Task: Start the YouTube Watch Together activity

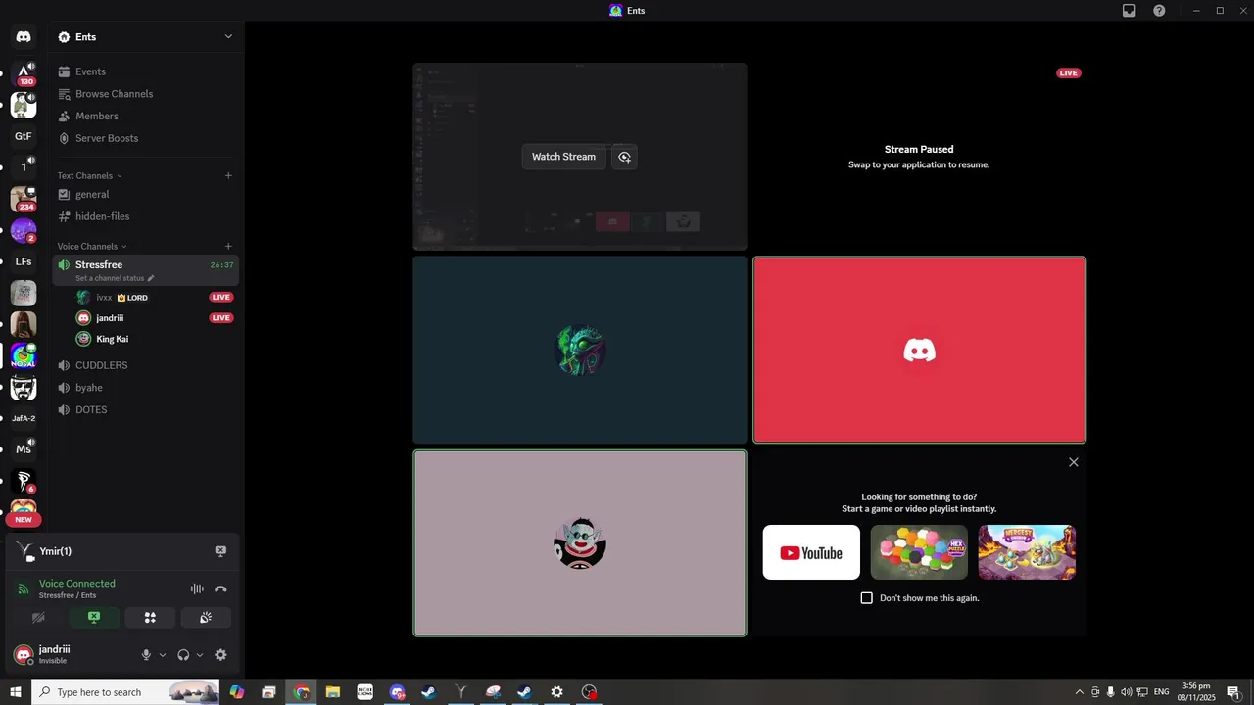Action: tap(811, 552)
